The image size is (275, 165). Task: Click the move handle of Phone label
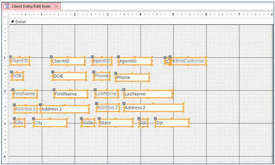94,72
